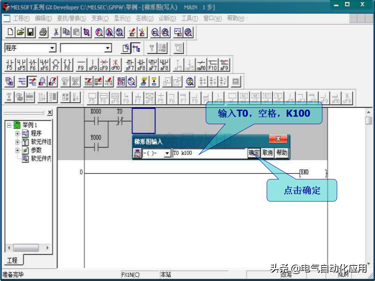Expand the 软元件注 tree node
This screenshot has width=375, height=281.
point(17,142)
